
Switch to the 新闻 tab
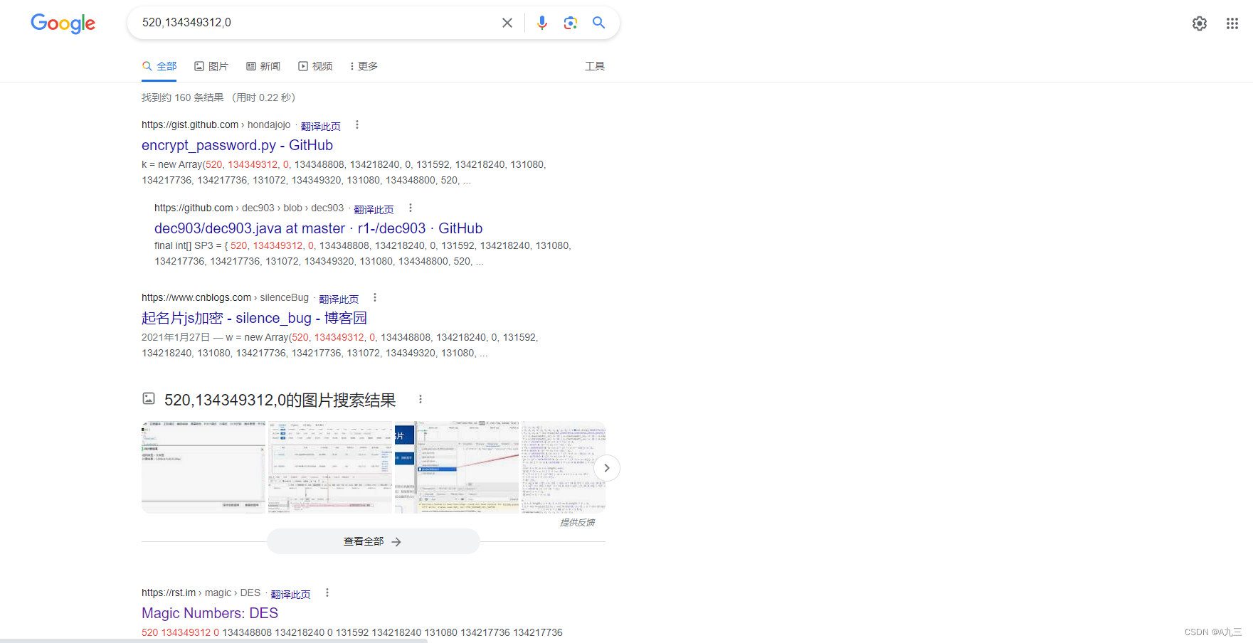[263, 65]
